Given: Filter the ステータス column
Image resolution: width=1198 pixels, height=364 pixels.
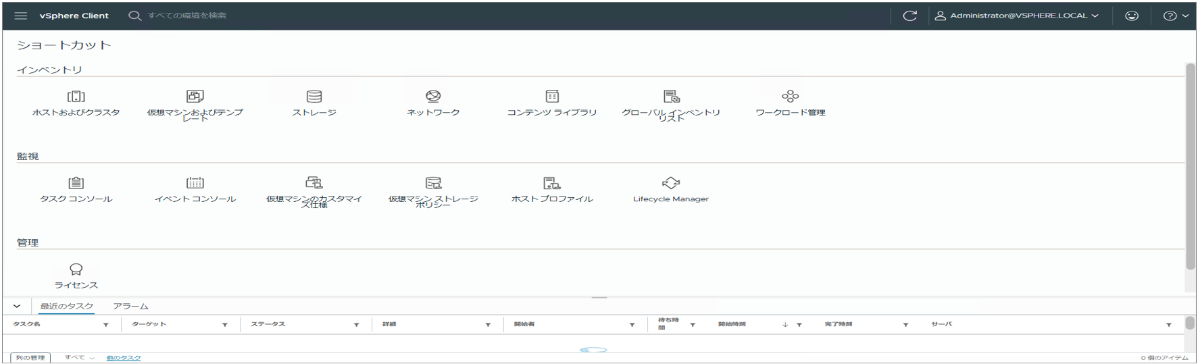Looking at the screenshot, I should coord(357,325).
